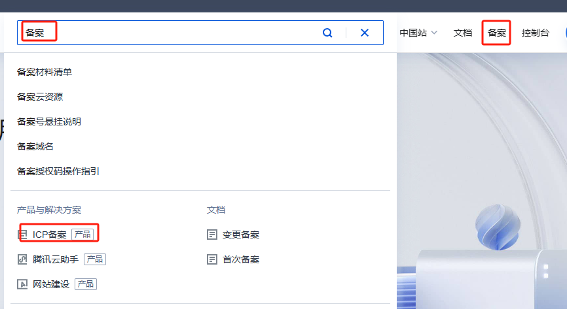Clear the search box with the X icon
Viewport: 567px width, 309px height.
365,33
